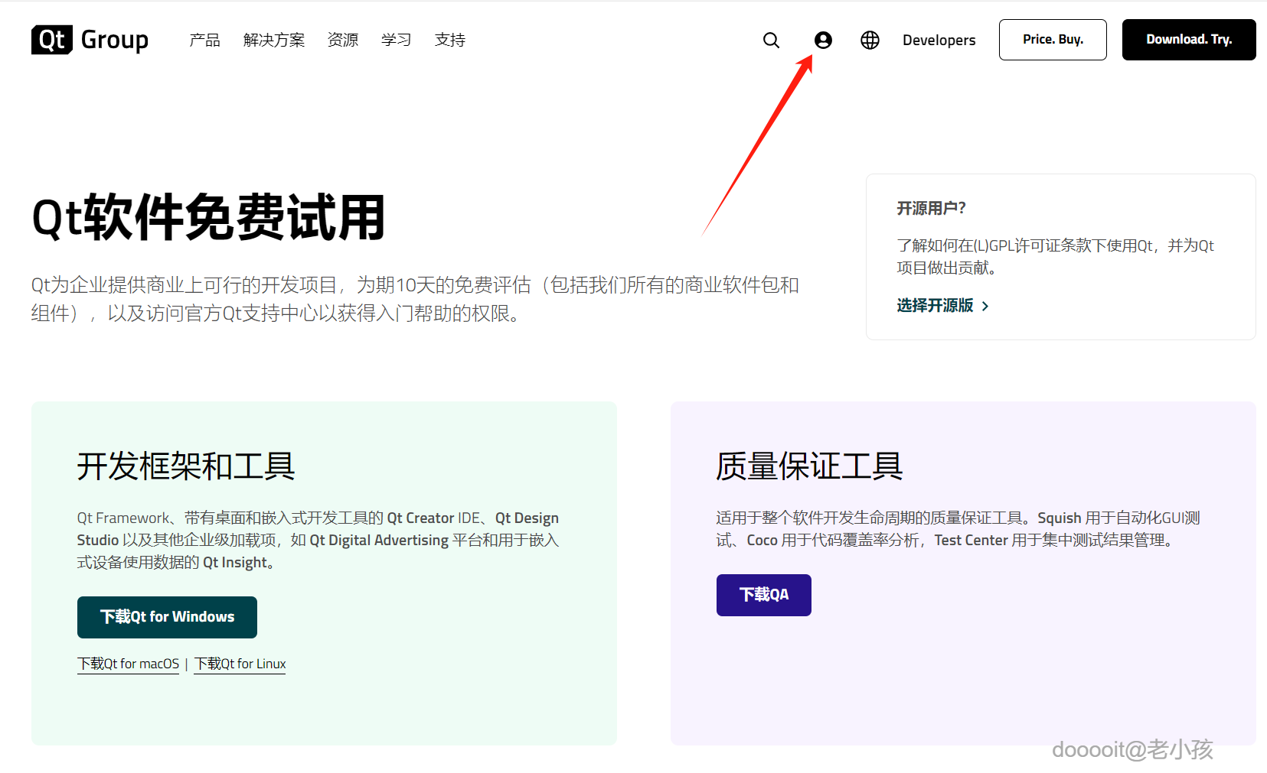This screenshot has width=1267, height=773.
Task: Open 选择开源版 link in the open source box
Action: 934,305
